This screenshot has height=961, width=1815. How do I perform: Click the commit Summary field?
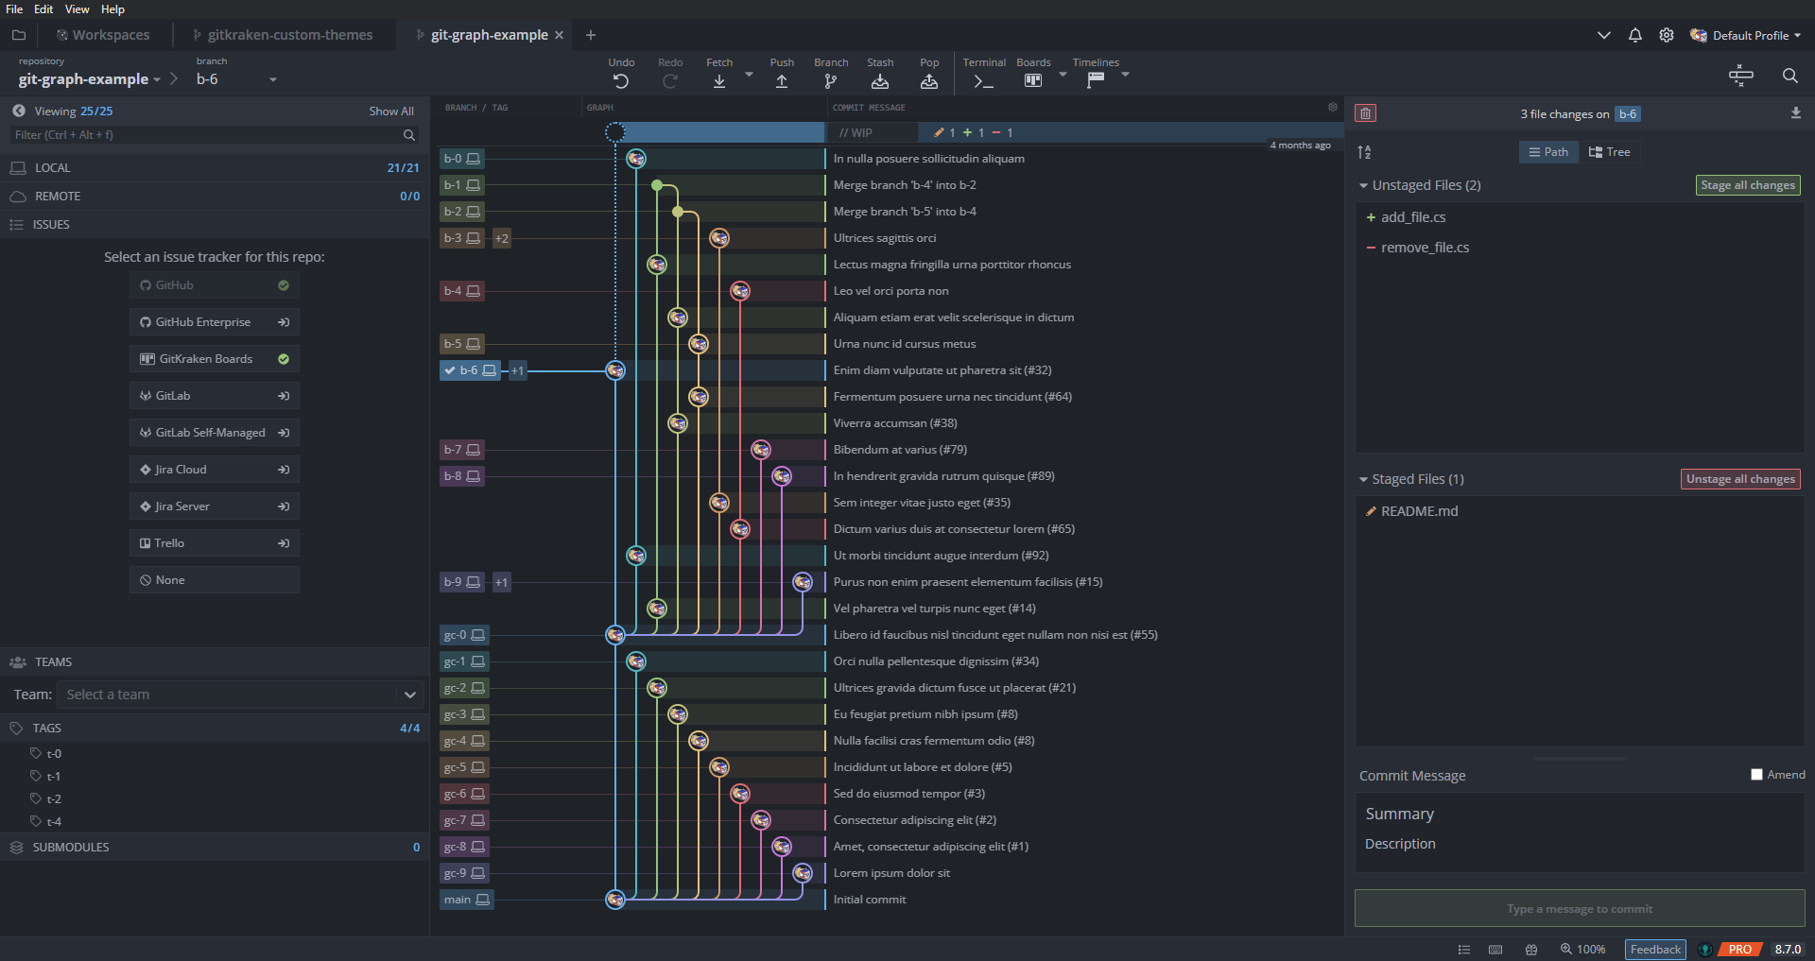coord(1580,815)
